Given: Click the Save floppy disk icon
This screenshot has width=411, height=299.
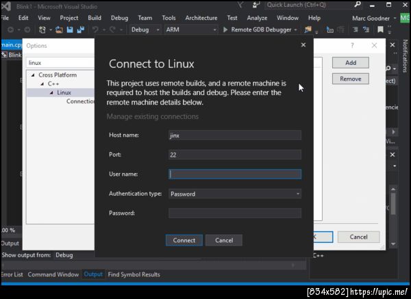Looking at the screenshot, I should pyautogui.click(x=70, y=30).
